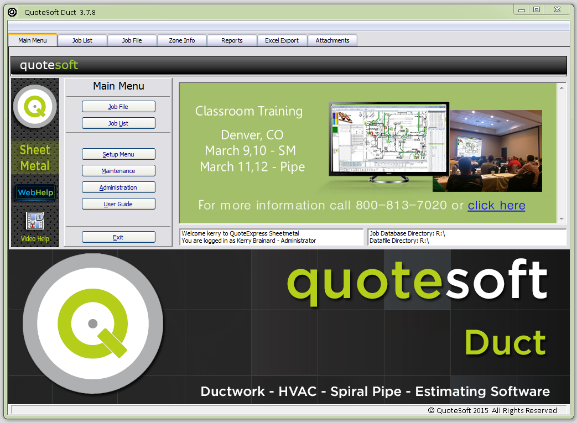Click the Job List menu button
577x423 pixels.
click(118, 123)
